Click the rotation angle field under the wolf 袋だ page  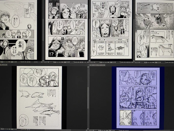click(66, 62)
